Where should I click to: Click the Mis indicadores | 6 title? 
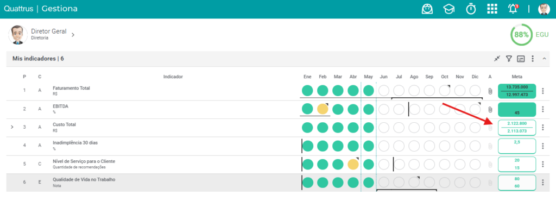coord(39,59)
